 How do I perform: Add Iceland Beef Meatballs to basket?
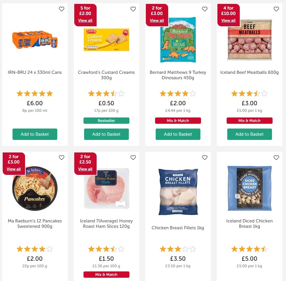(249, 134)
